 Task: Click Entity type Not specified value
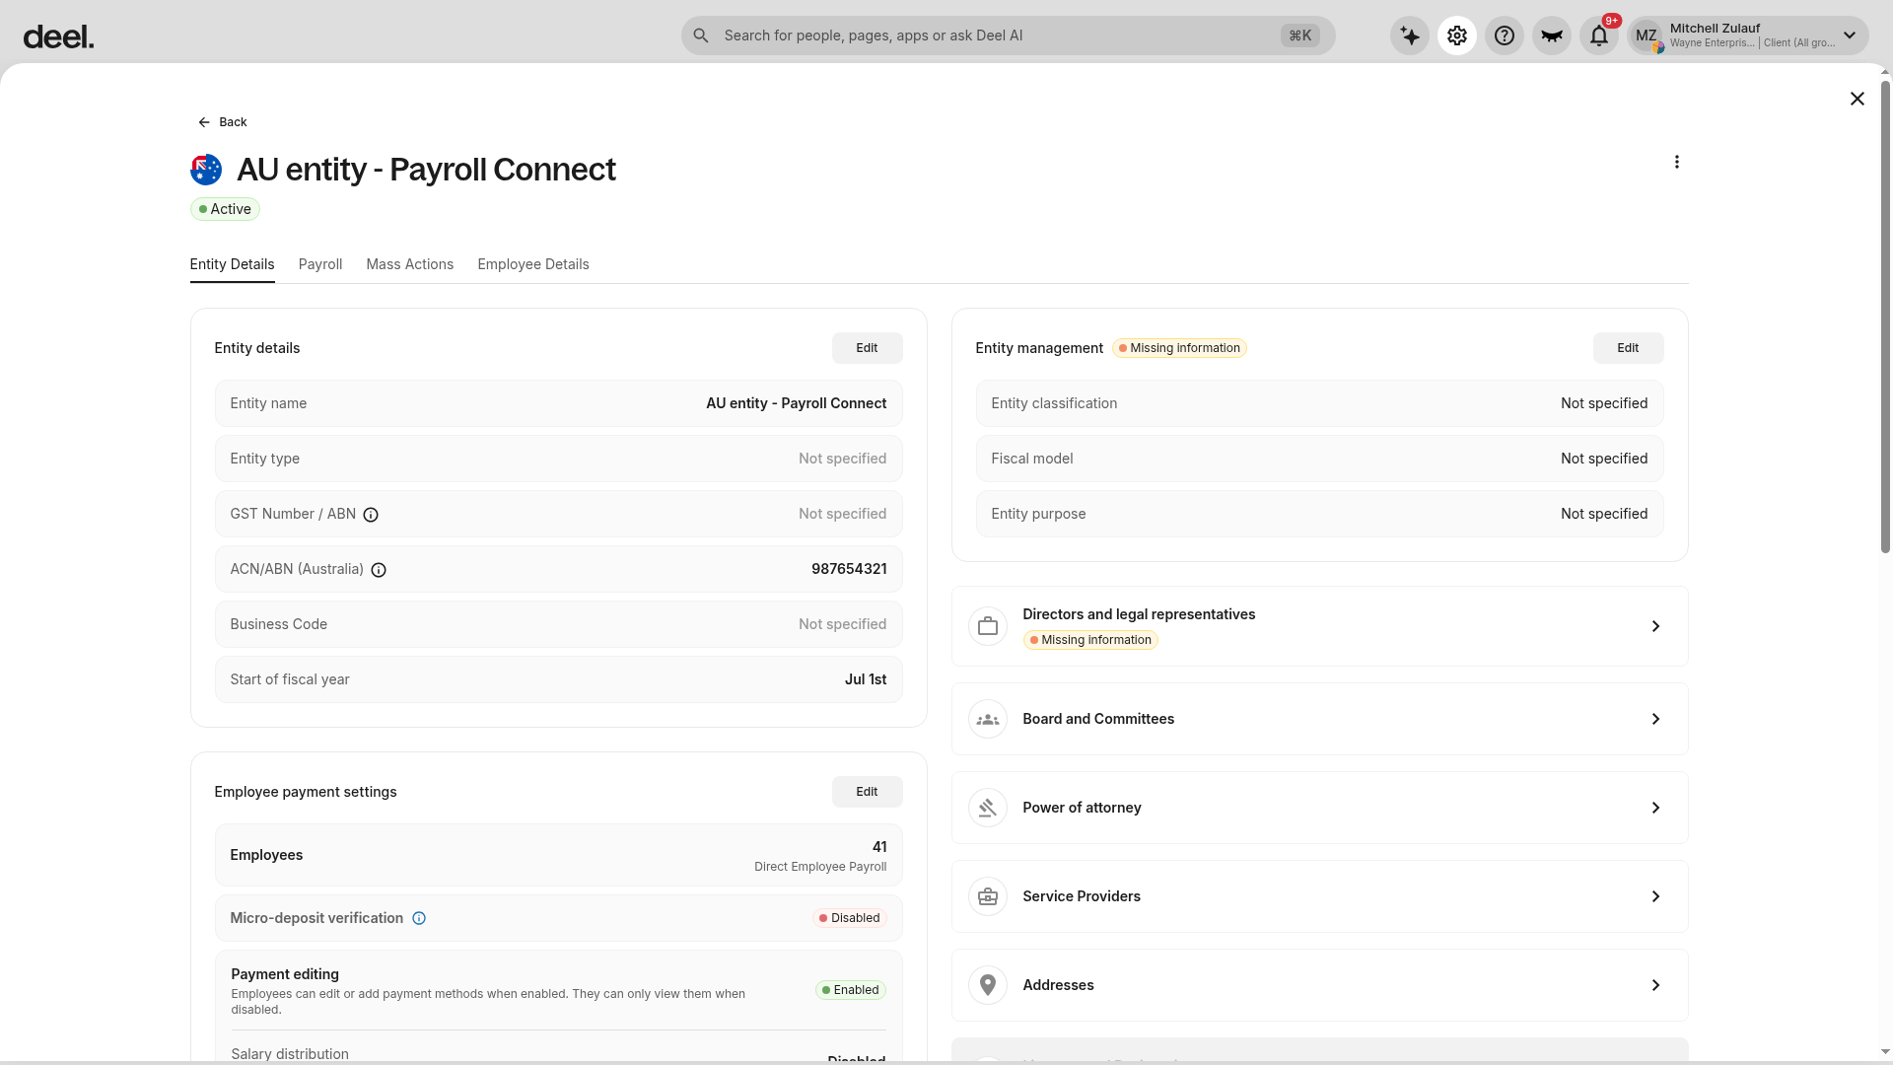point(842,459)
